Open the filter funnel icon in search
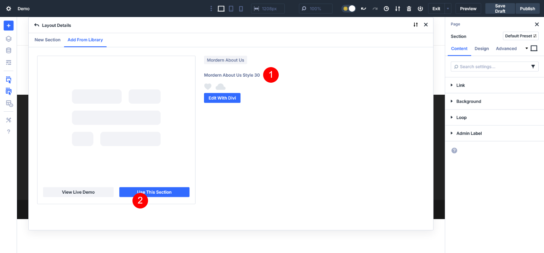The width and height of the screenshot is (544, 253). (x=533, y=66)
